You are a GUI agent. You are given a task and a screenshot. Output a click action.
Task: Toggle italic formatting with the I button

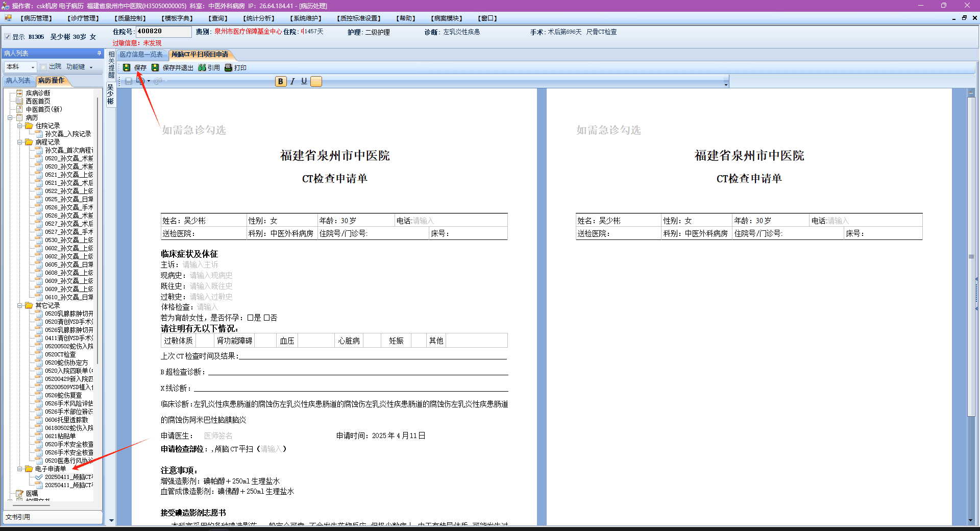292,81
